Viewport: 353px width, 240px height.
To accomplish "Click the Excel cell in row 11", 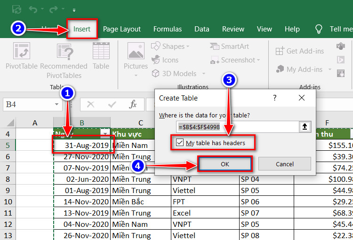I will pos(205,213).
